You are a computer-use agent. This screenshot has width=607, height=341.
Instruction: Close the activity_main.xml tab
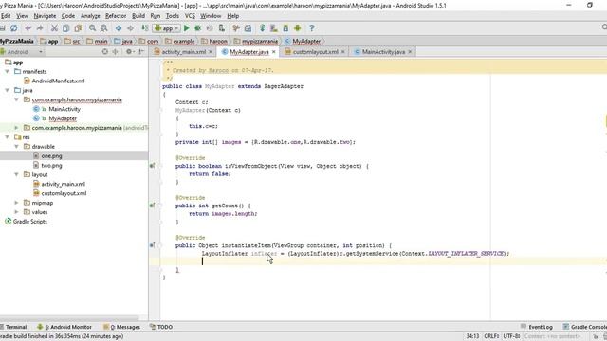(x=211, y=52)
